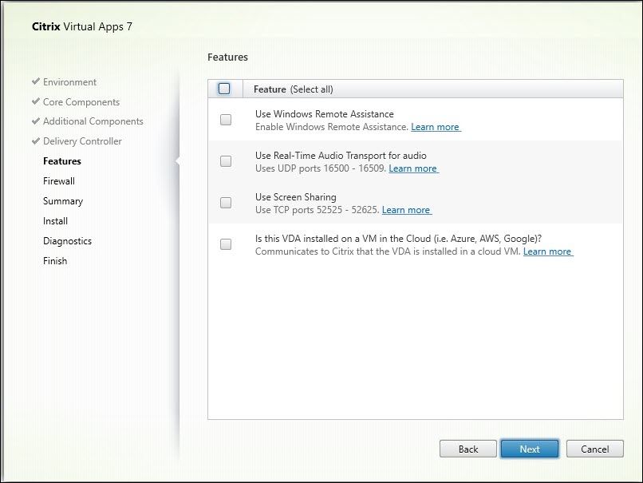The image size is (643, 483).
Task: Click the Next button
Action: coord(530,449)
